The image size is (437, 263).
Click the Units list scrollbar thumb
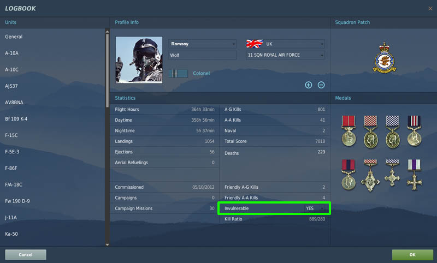(x=107, y=71)
